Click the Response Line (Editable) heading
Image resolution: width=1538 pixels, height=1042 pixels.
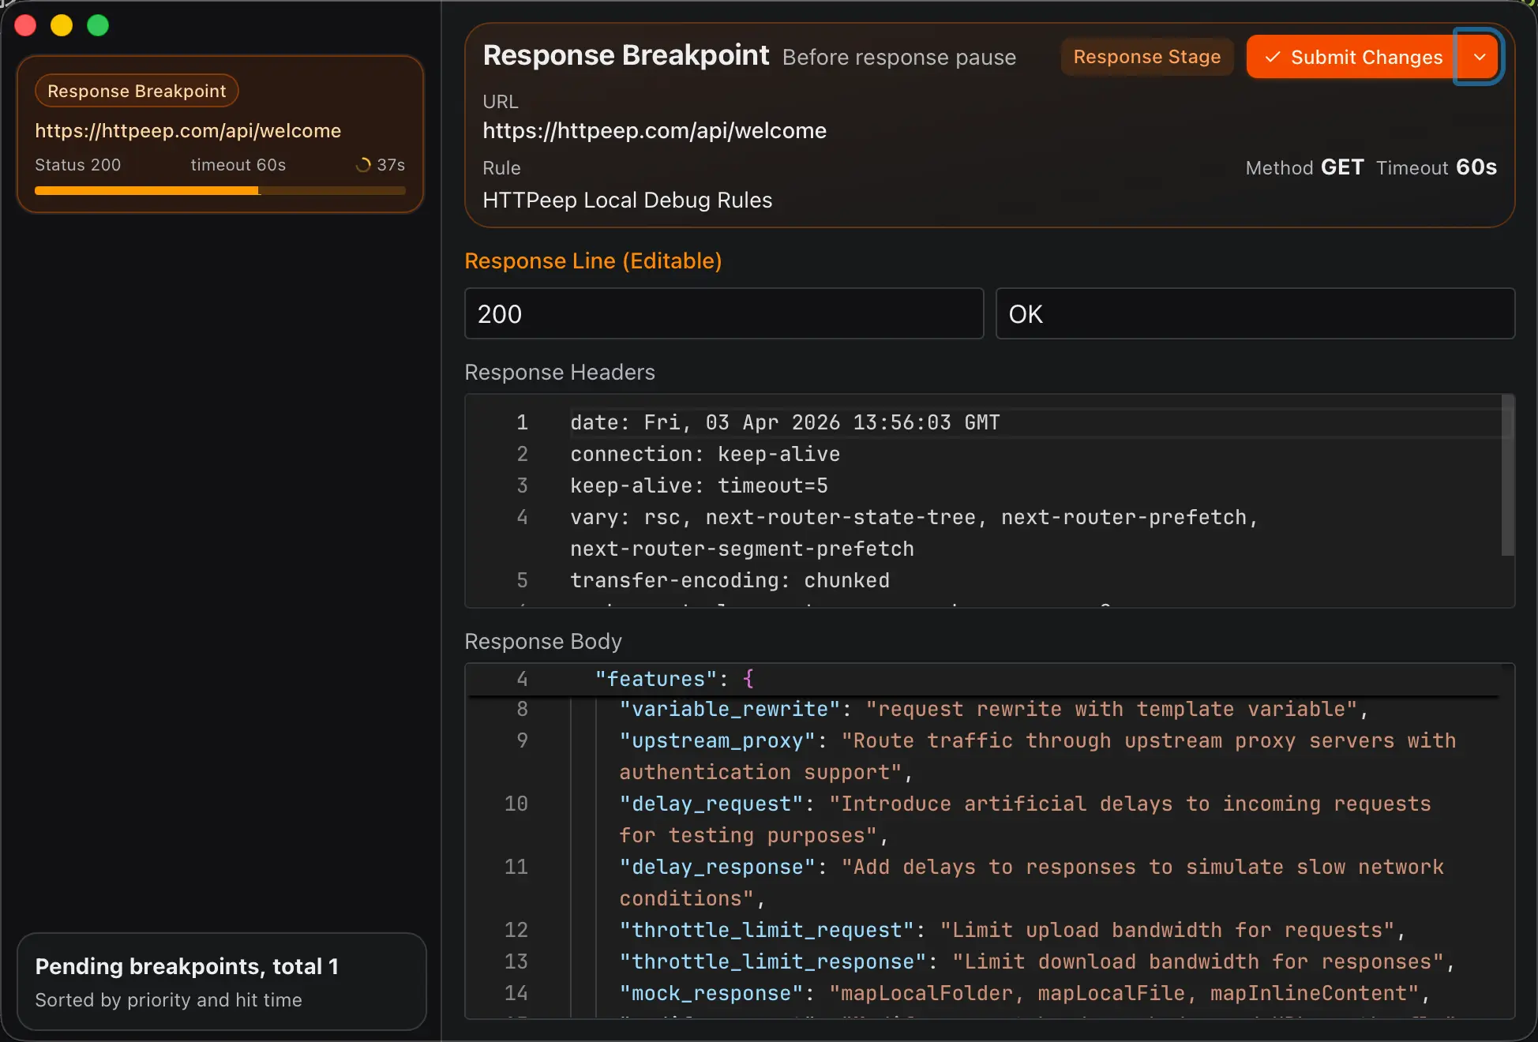coord(593,260)
